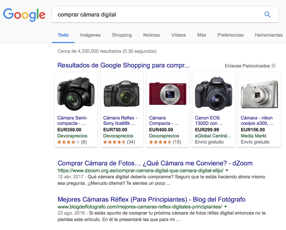Open the Herramientas search tools
Screen dimensions: 286x230
coord(269,35)
